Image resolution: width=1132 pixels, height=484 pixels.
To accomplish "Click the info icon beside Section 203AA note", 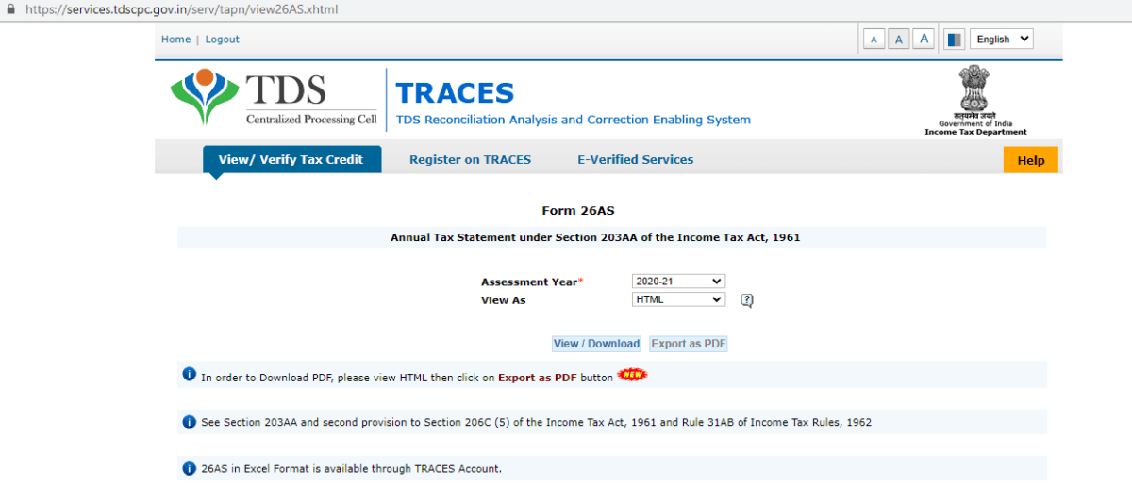I will pos(189,422).
